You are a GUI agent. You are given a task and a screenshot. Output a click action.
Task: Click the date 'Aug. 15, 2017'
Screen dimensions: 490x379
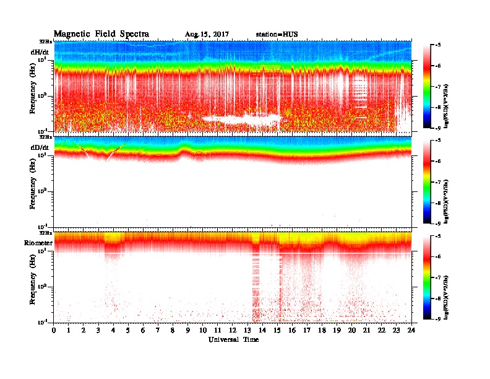[207, 35]
